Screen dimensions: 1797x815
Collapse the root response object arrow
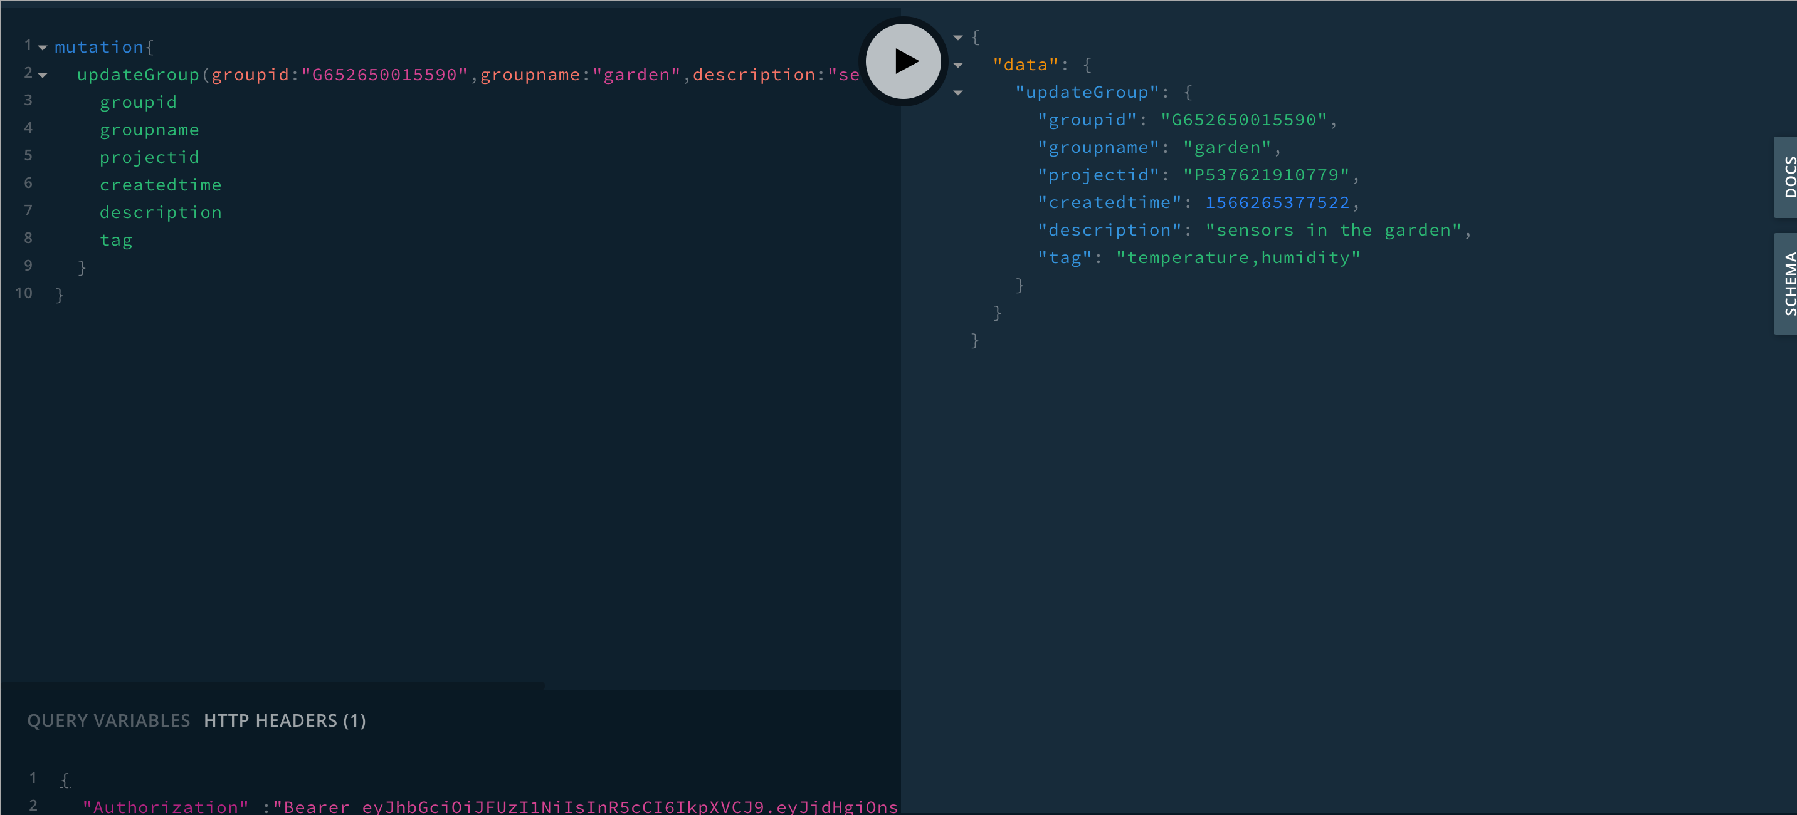958,38
